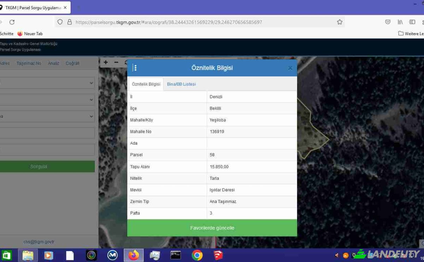The height and width of the screenshot is (262, 424).
Task: Open File Explorer from the taskbar
Action: pyautogui.click(x=28, y=255)
